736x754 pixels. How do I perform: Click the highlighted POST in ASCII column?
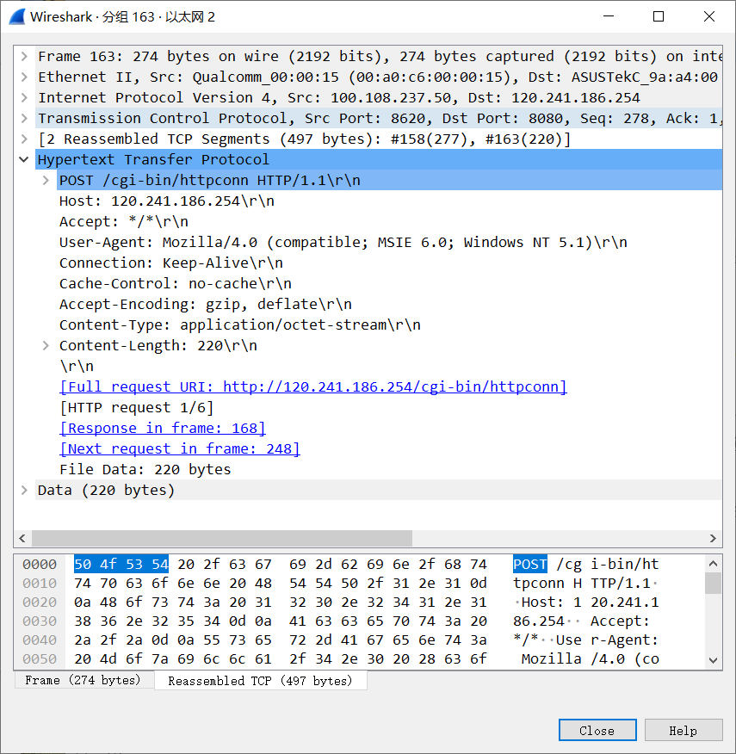tap(530, 564)
